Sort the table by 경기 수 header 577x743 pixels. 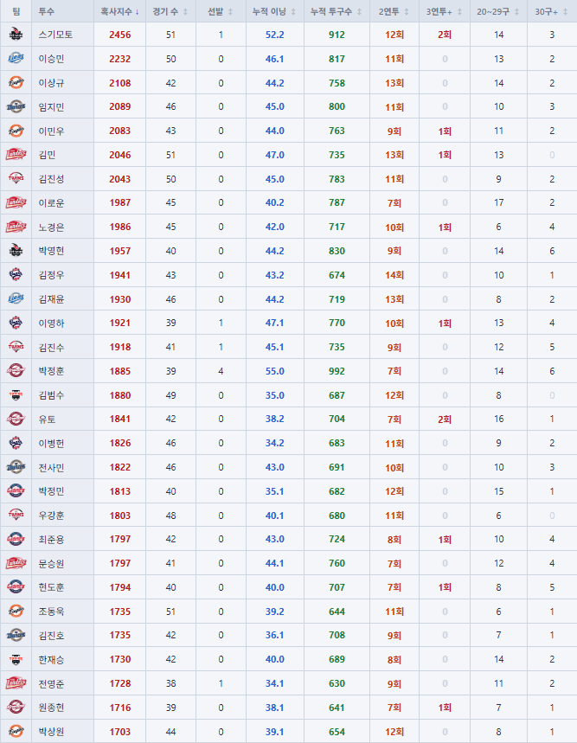[170, 11]
